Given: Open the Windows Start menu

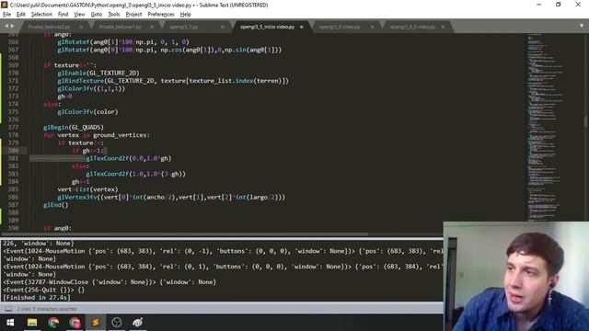Looking at the screenshot, I should click(10, 323).
